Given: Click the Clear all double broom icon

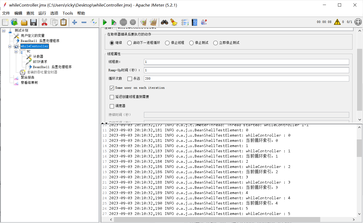Looking at the screenshot, I should (153, 22).
